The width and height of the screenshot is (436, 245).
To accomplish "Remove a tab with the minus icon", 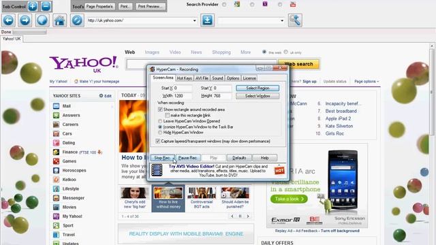I will coord(46,6).
